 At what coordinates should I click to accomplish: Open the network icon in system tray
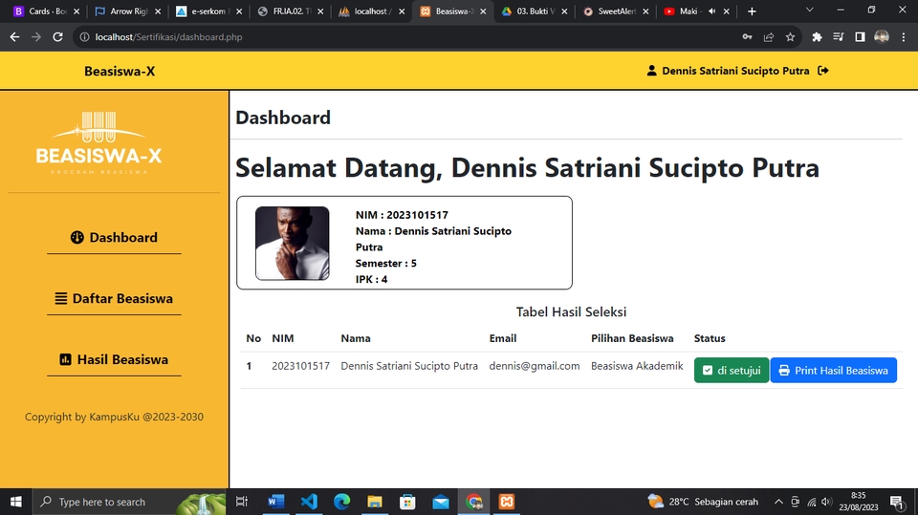[812, 502]
